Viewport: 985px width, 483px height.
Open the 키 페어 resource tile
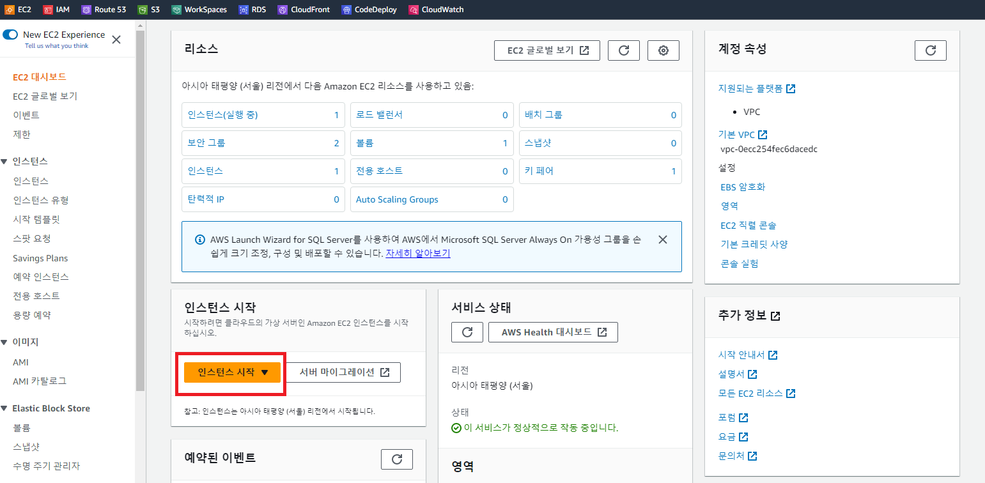600,171
